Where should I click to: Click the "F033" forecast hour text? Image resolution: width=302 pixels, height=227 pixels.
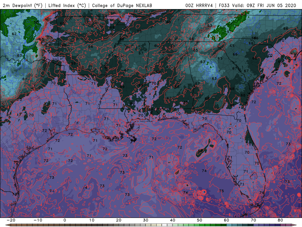click(224, 6)
